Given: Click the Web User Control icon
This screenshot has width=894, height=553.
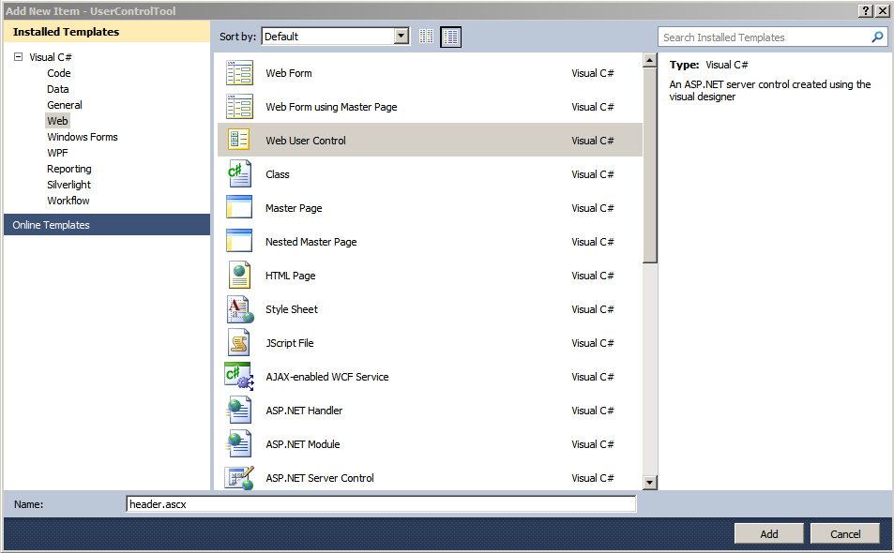Looking at the screenshot, I should tap(239, 140).
